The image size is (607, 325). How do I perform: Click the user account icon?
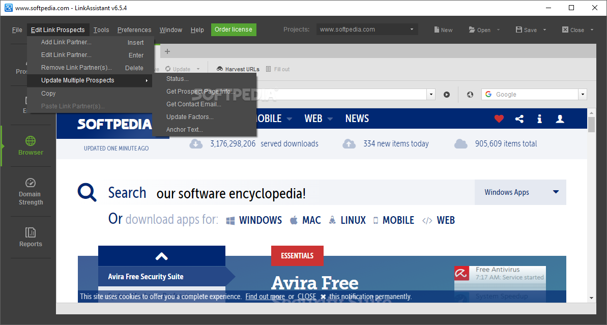point(560,119)
